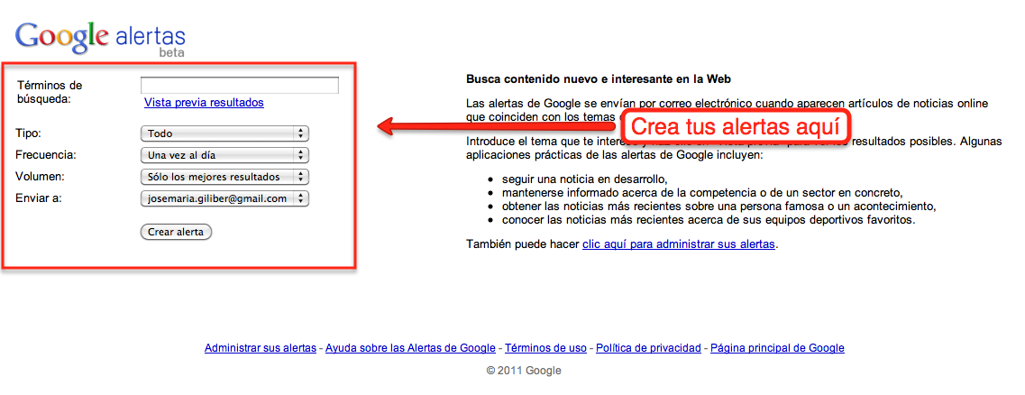Open the Términos de uso link

tap(545, 348)
